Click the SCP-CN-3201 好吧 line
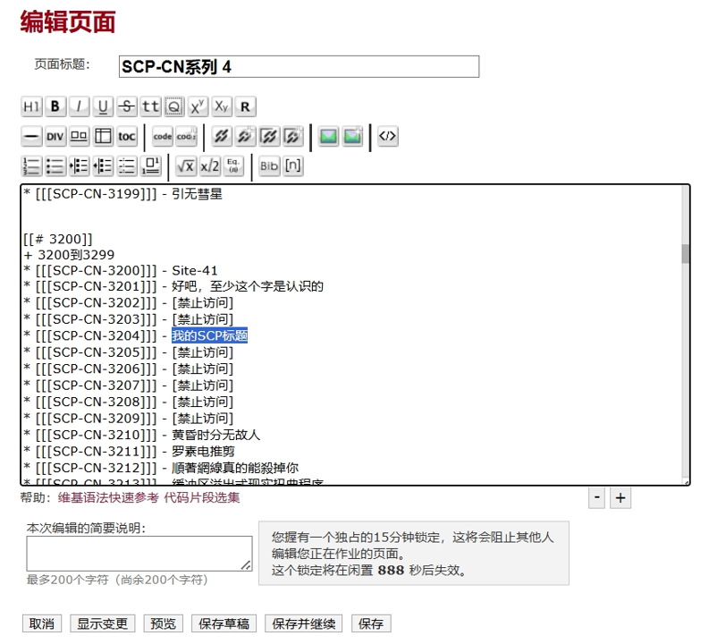 [x=173, y=286]
